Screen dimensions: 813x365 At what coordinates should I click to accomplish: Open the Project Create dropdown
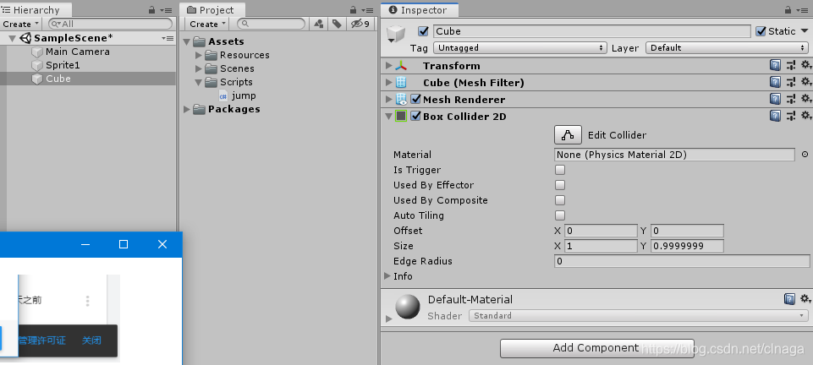(207, 24)
